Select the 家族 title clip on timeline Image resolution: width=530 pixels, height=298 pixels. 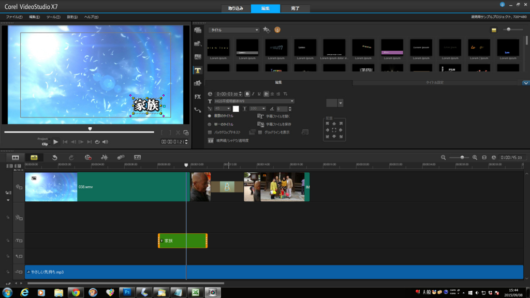click(183, 241)
